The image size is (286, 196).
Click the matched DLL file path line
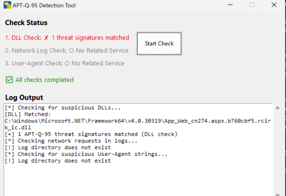tap(138, 124)
